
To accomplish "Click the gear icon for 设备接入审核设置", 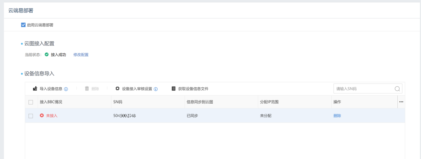I will 117,88.
